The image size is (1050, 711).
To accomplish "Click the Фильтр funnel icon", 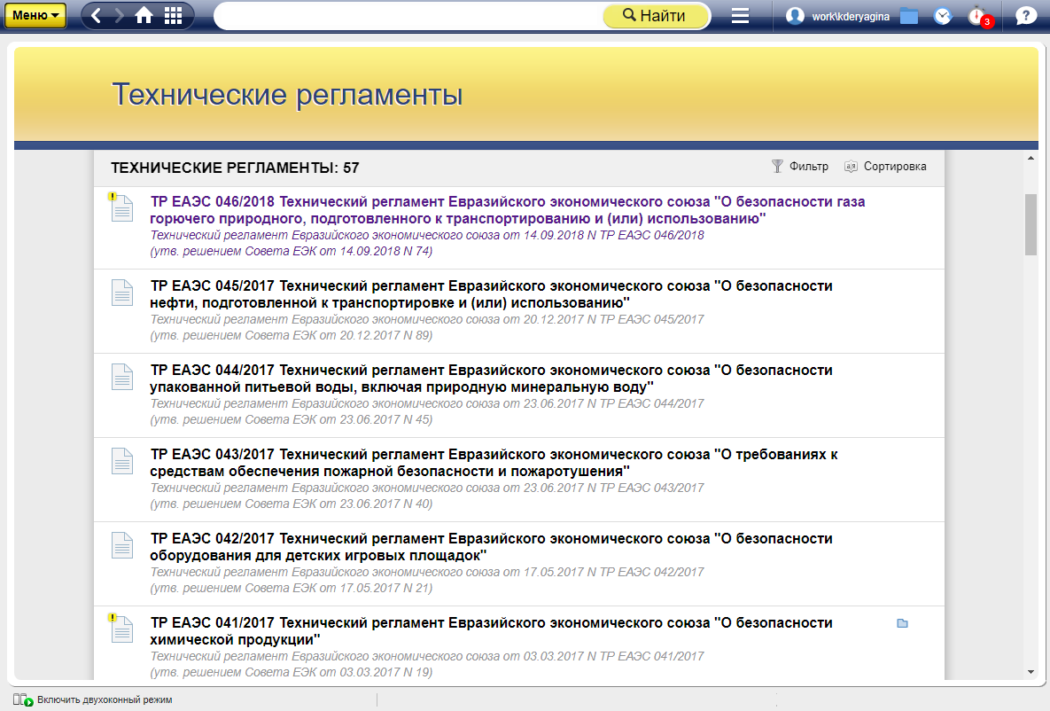I will point(777,166).
